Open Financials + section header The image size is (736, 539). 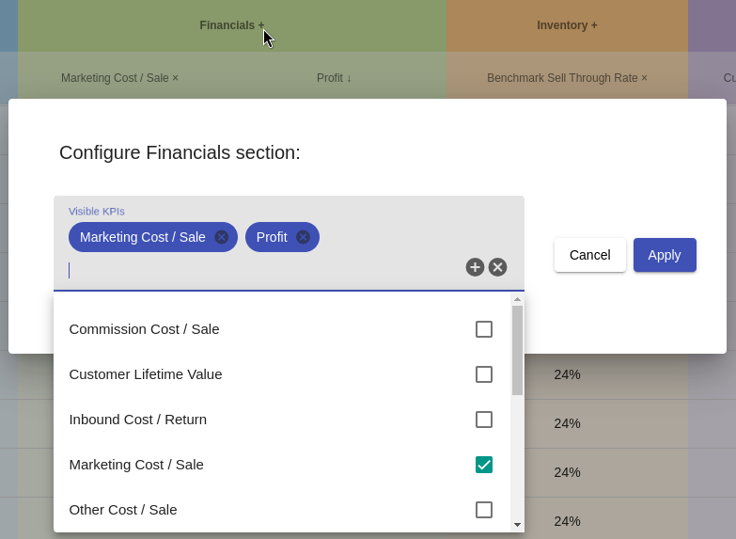coord(232,25)
